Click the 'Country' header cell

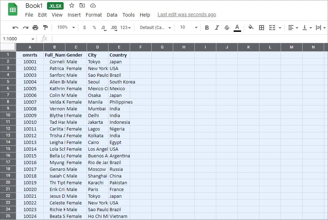click(x=119, y=55)
